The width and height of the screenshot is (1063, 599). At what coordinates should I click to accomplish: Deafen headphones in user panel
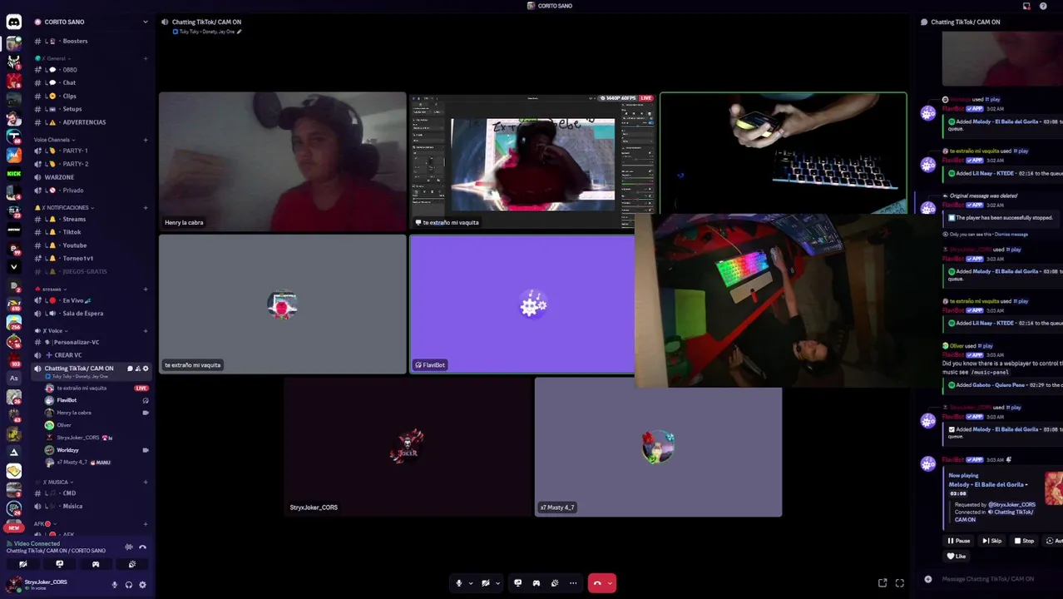pyautogui.click(x=128, y=585)
